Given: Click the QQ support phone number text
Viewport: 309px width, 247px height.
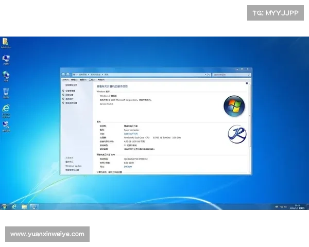Looking at the screenshot, I should (135, 159).
